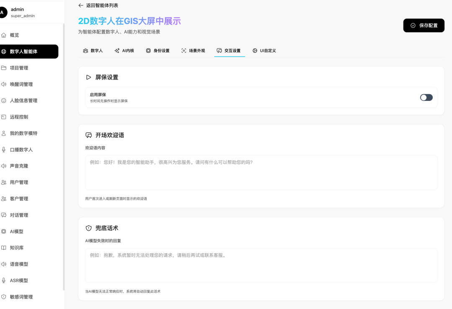Click the users icon beside 用户管理
Screen dimensions: 452x309
click(x=4, y=182)
